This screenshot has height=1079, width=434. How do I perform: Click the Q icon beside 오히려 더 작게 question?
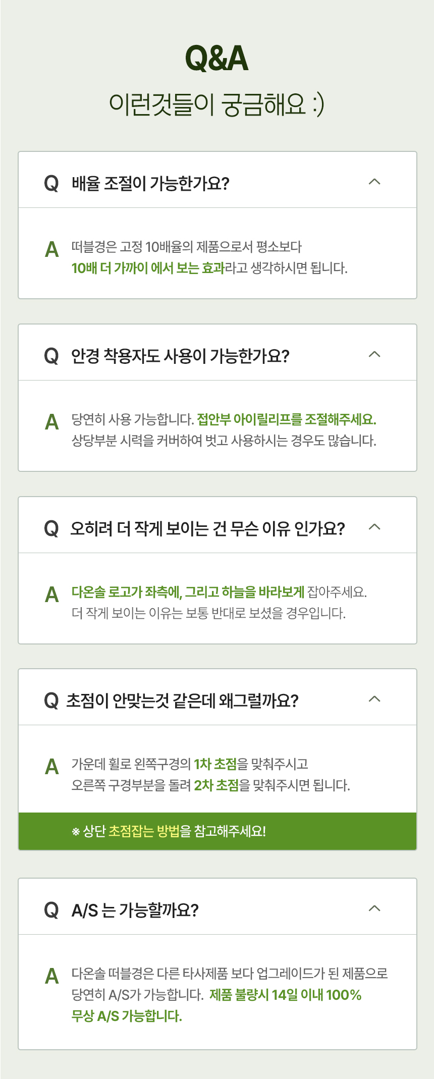coord(51,528)
